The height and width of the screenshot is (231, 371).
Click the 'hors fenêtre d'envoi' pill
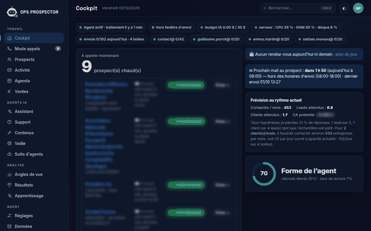coord(172,28)
